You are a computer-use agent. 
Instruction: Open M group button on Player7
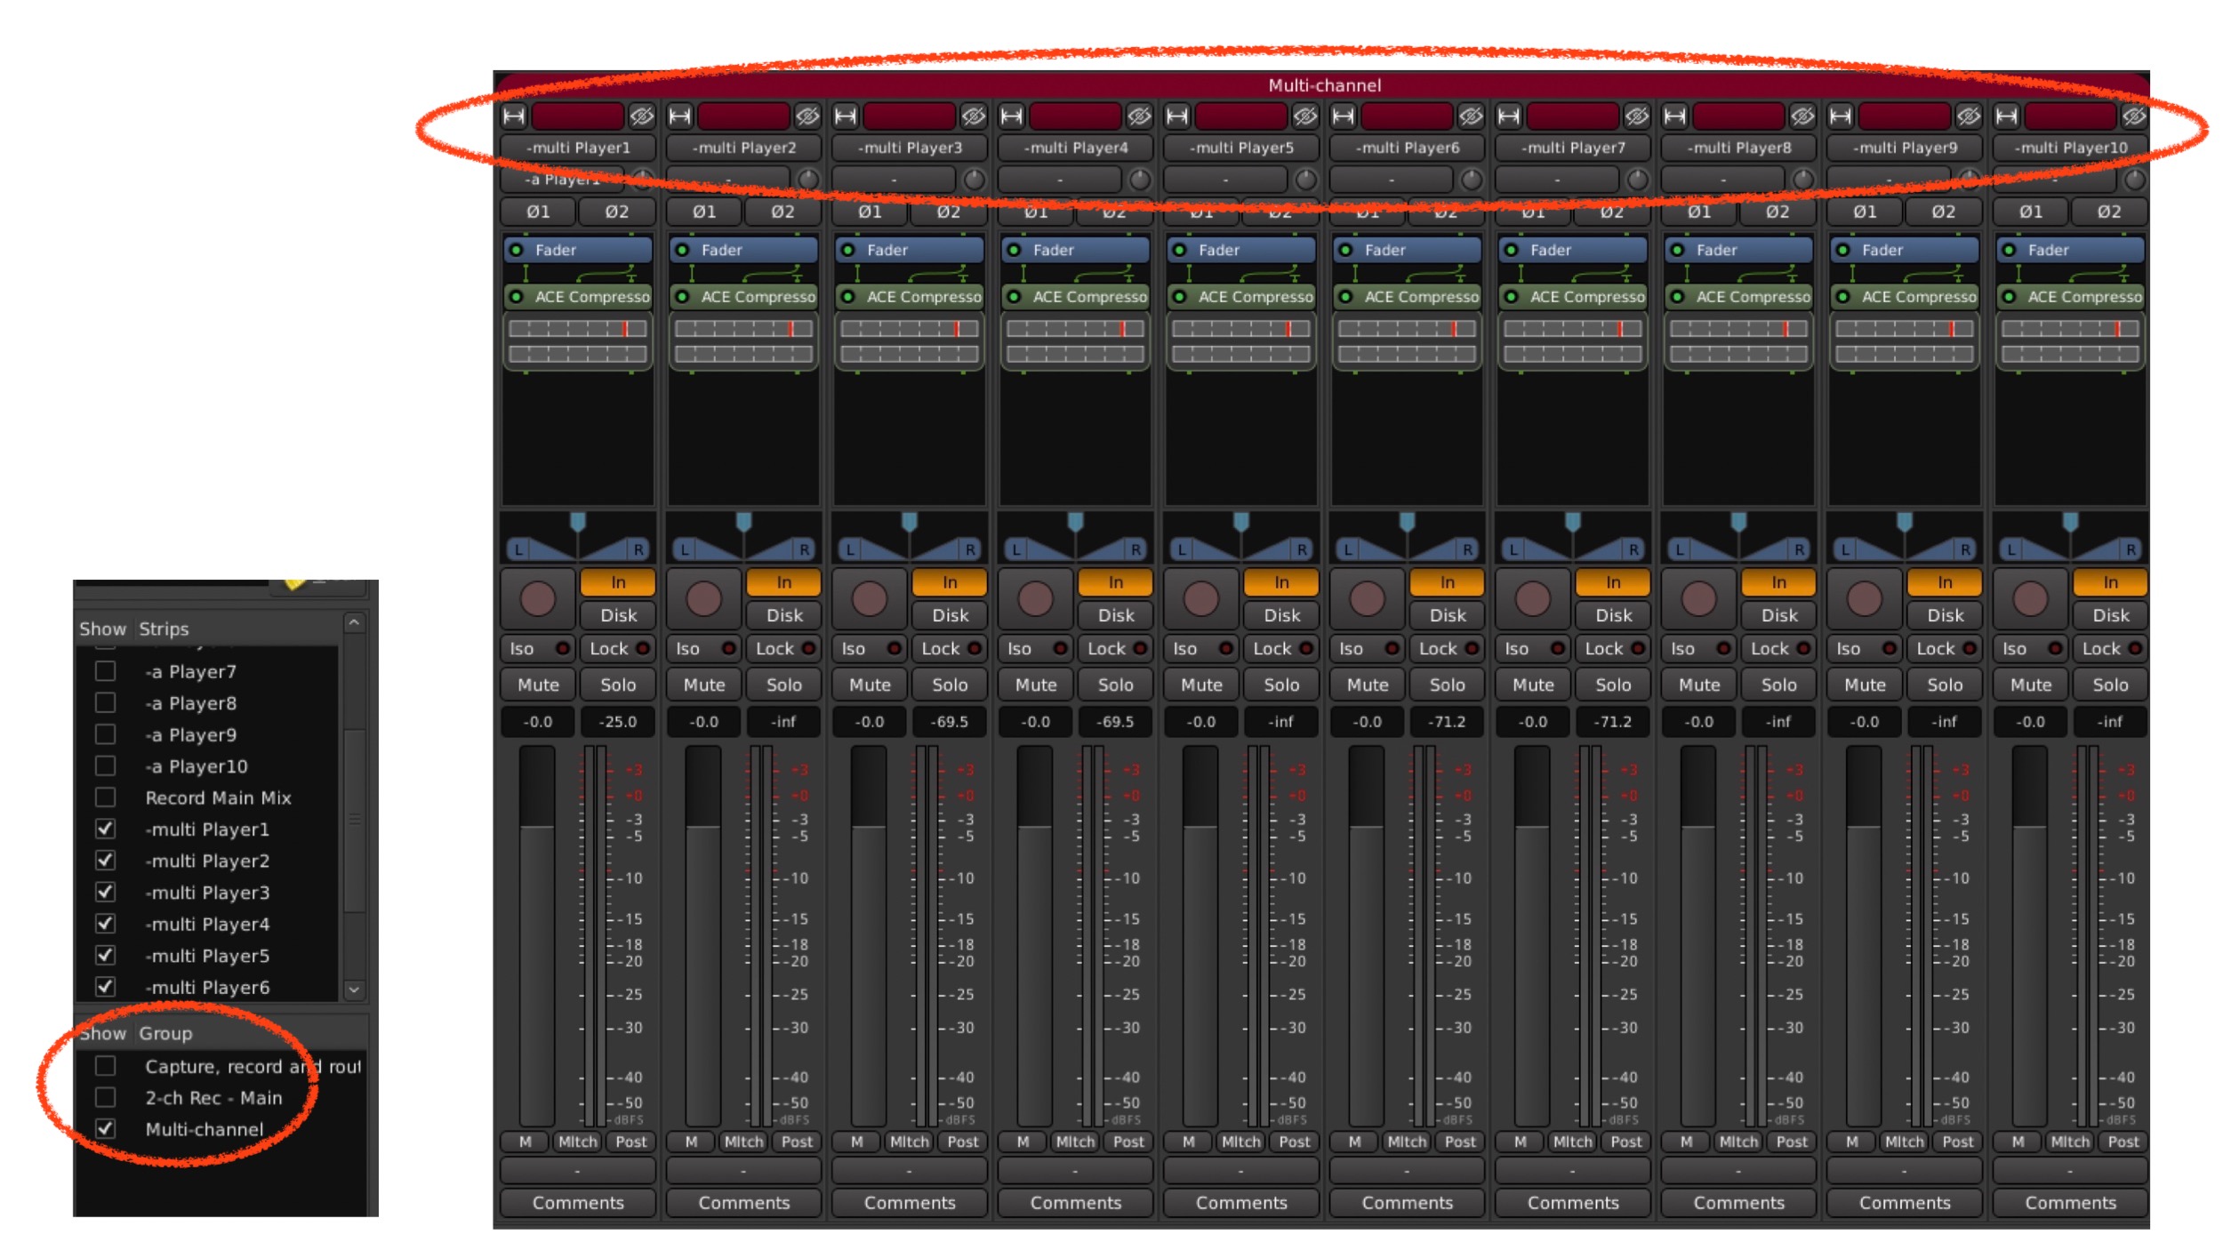[x=1521, y=1142]
